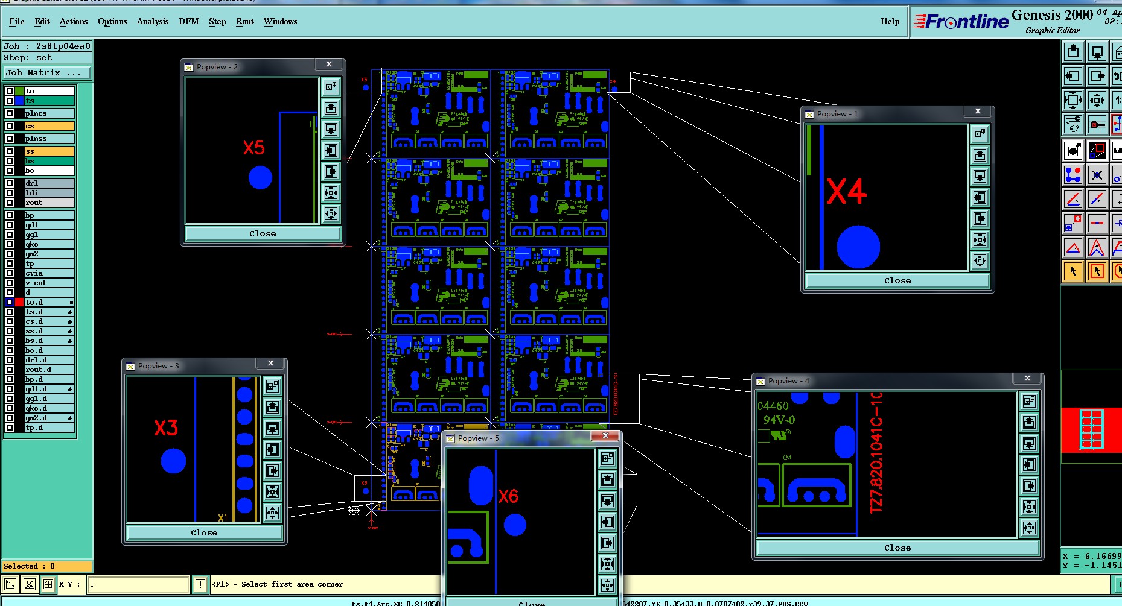This screenshot has width=1122, height=606.
Task: Click pan left icon in Popview - 5
Action: pyautogui.click(x=607, y=522)
